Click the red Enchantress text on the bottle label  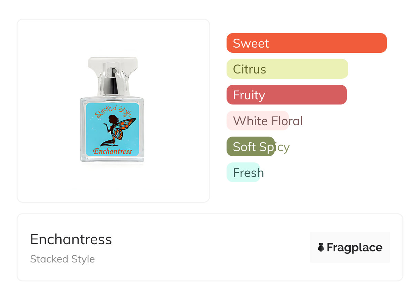[x=112, y=151]
